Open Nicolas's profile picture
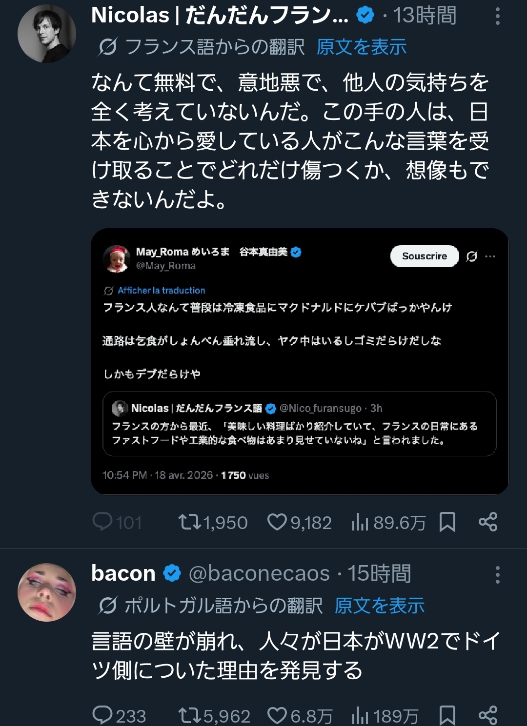This screenshot has width=527, height=726. [47, 34]
